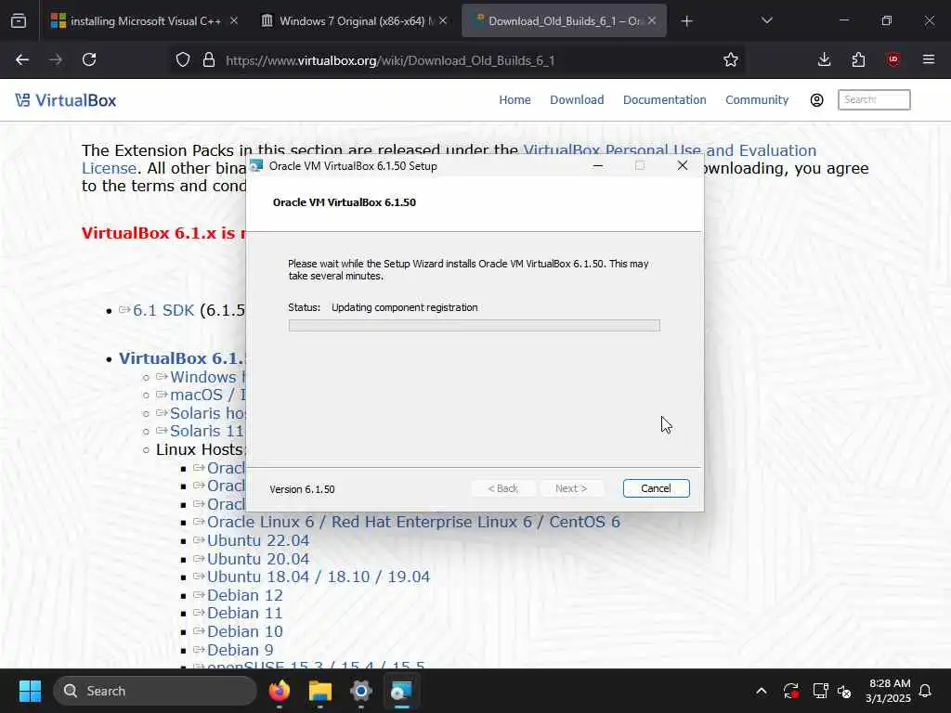Open the Download navigation link
Image resolution: width=951 pixels, height=713 pixels.
(x=576, y=100)
